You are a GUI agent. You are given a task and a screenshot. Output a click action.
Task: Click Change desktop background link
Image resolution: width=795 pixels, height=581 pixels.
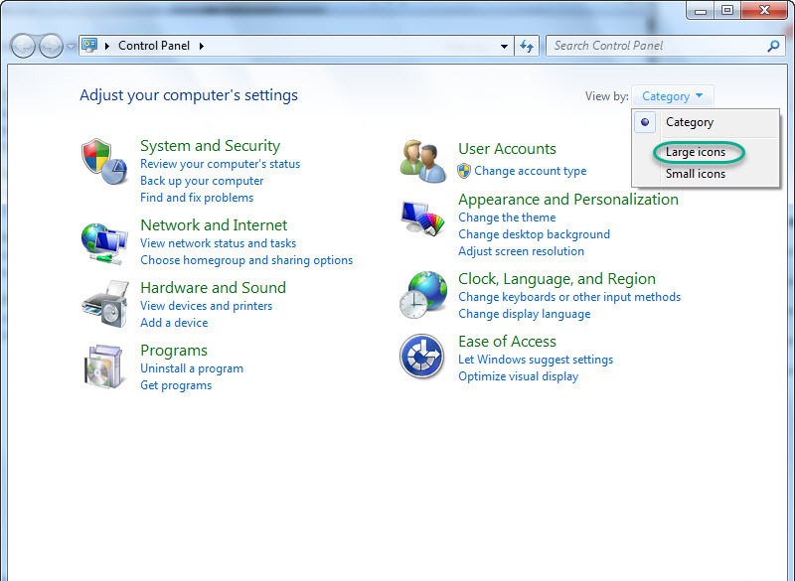click(534, 234)
